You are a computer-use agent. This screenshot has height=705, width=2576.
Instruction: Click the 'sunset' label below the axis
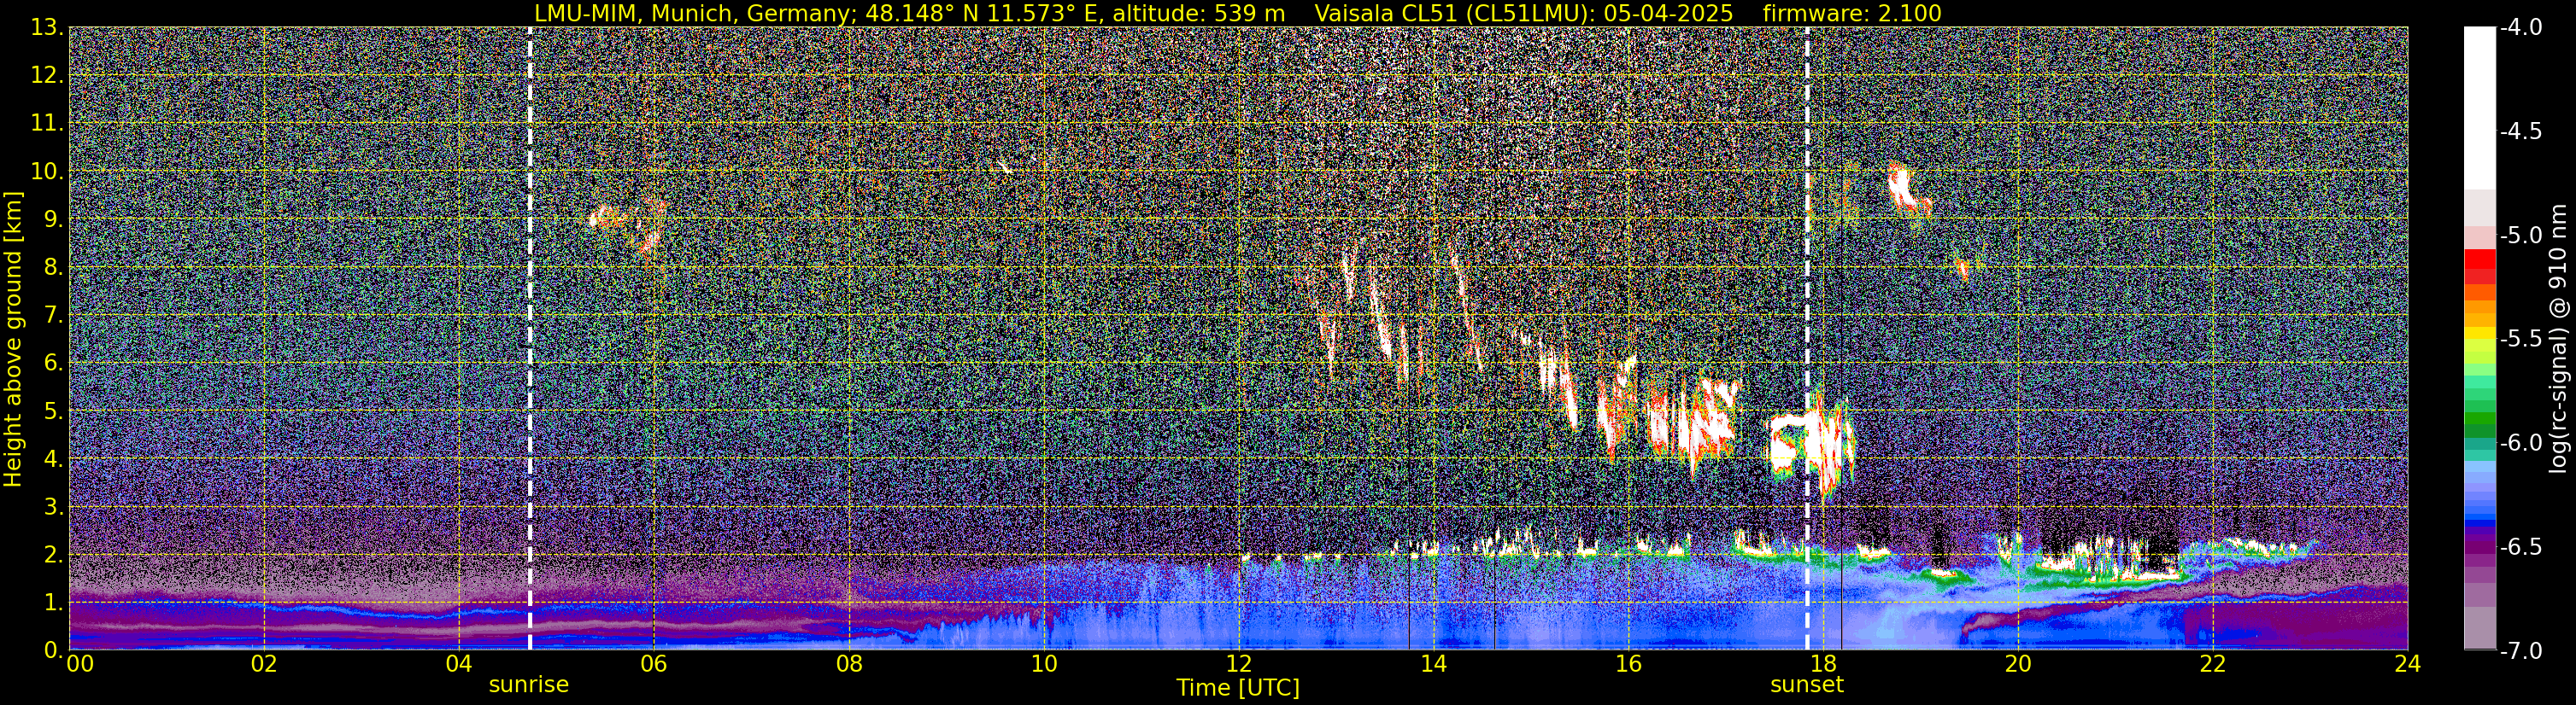point(1807,685)
